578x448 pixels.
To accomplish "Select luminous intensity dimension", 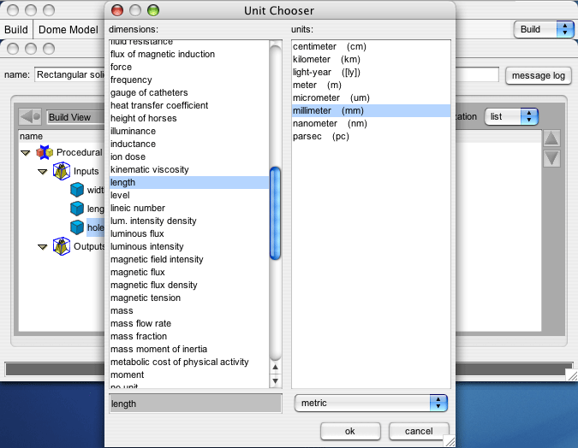I will coord(189,246).
